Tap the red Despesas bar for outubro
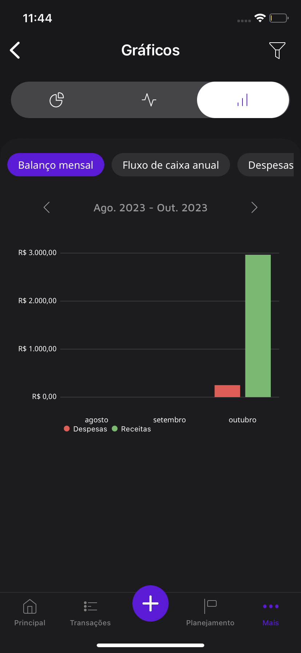This screenshot has width=301, height=653. click(x=227, y=391)
